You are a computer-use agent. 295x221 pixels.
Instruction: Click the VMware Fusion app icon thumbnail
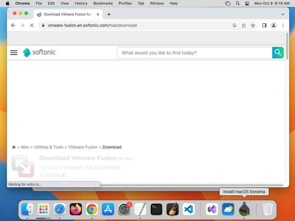23,166
